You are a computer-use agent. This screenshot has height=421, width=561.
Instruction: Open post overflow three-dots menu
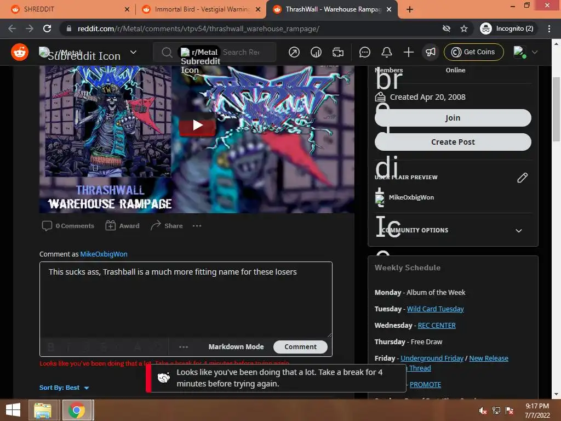pyautogui.click(x=197, y=226)
